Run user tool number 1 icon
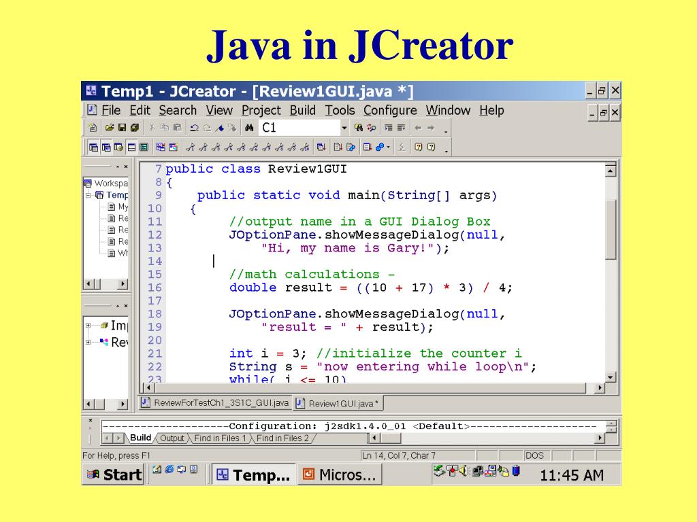Viewport: 697px width, 522px height. click(x=191, y=147)
